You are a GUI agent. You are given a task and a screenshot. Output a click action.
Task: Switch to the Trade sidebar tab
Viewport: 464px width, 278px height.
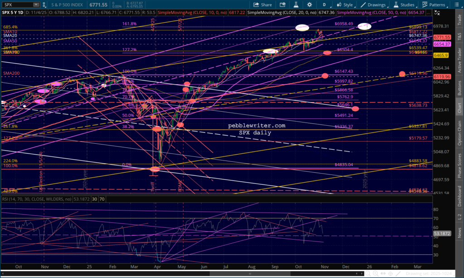[459, 20]
